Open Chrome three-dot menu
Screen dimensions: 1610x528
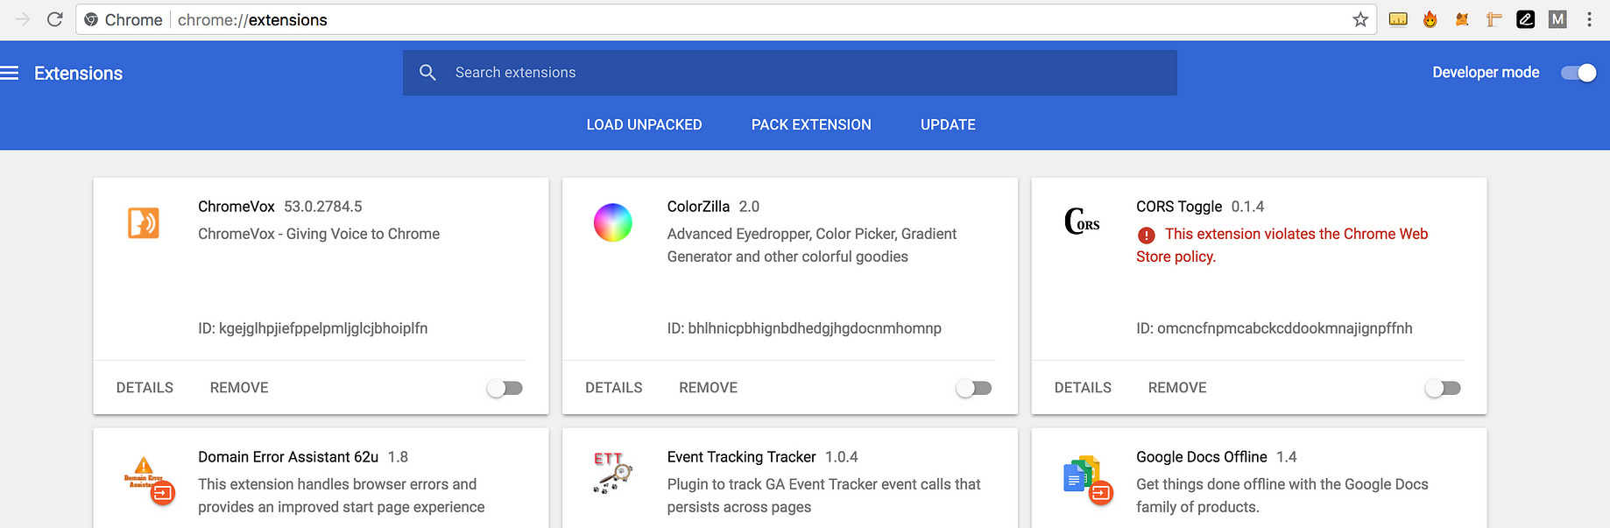(x=1589, y=19)
